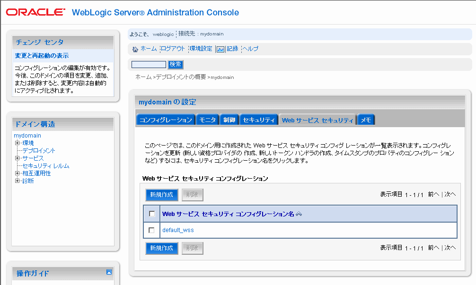
Task: Click the デプロイメントの概要 breadcrumb link
Action: [181, 77]
